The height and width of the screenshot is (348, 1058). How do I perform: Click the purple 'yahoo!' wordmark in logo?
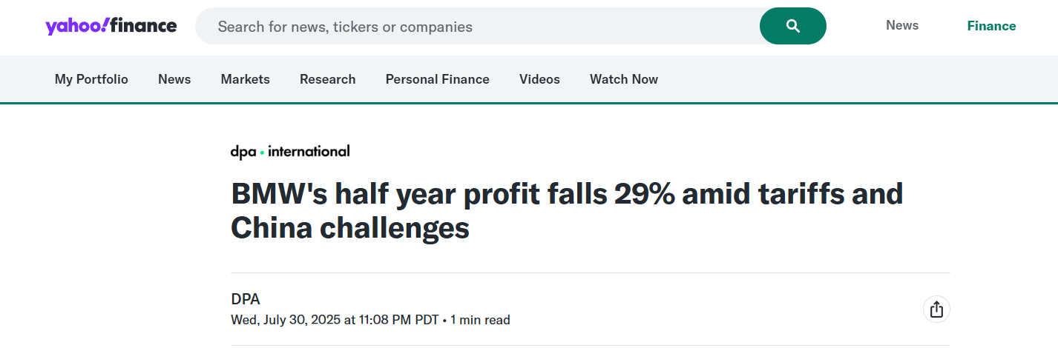tap(79, 26)
